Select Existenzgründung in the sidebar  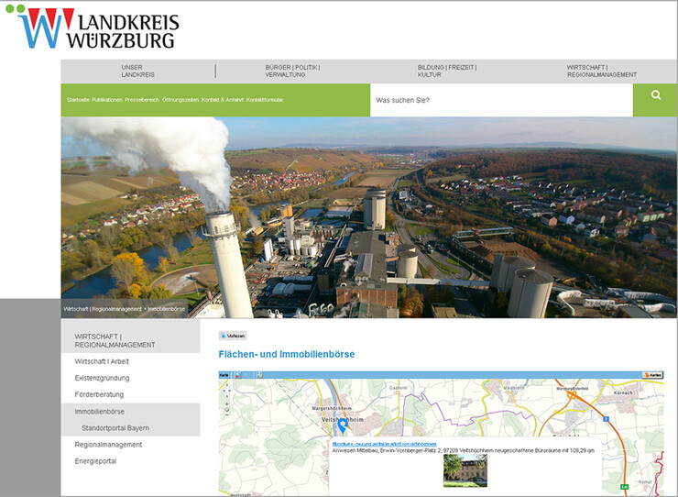102,378
